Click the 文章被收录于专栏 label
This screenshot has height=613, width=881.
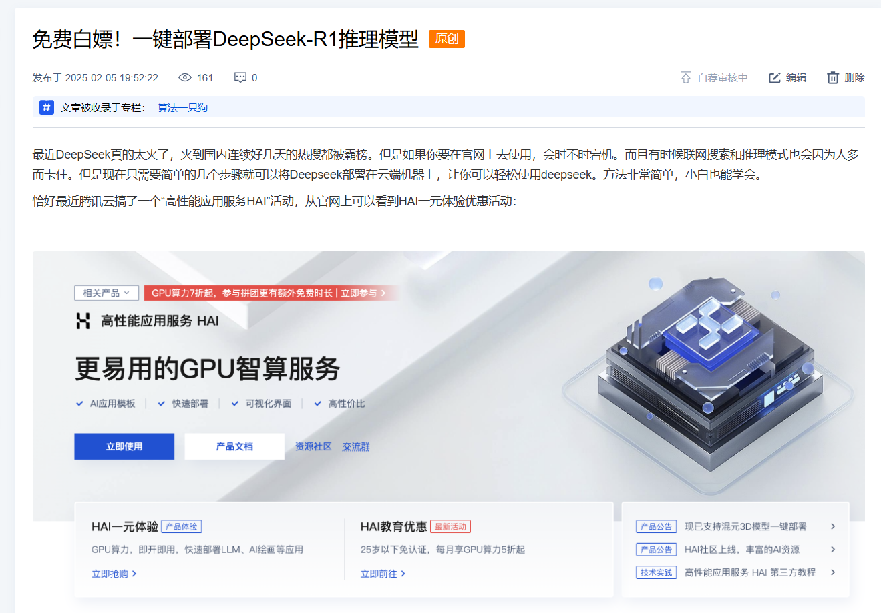click(x=103, y=107)
